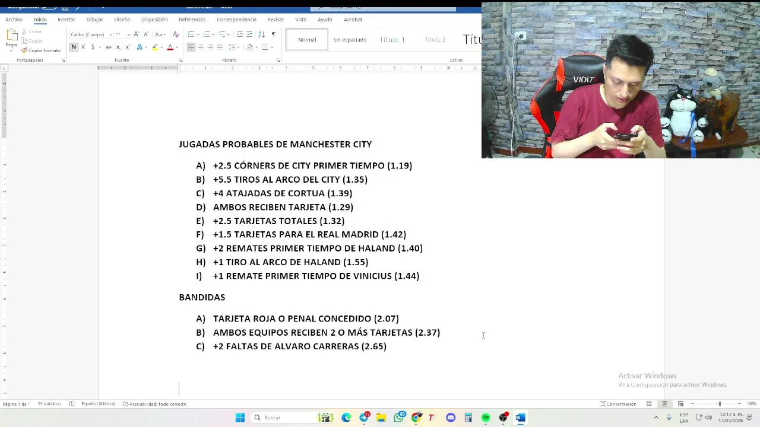Switch to read mode view in status bar

tap(649, 404)
